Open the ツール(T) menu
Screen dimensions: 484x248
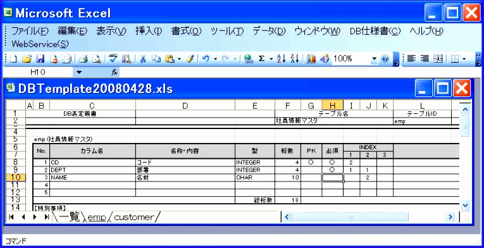pos(227,31)
